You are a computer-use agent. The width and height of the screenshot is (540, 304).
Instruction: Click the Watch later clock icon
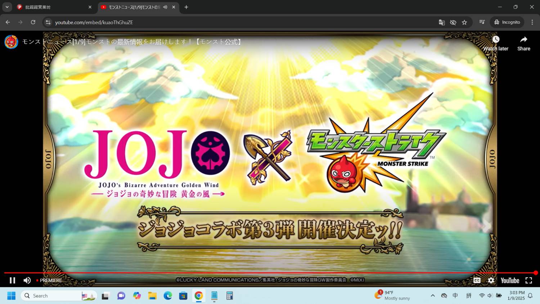(x=496, y=39)
